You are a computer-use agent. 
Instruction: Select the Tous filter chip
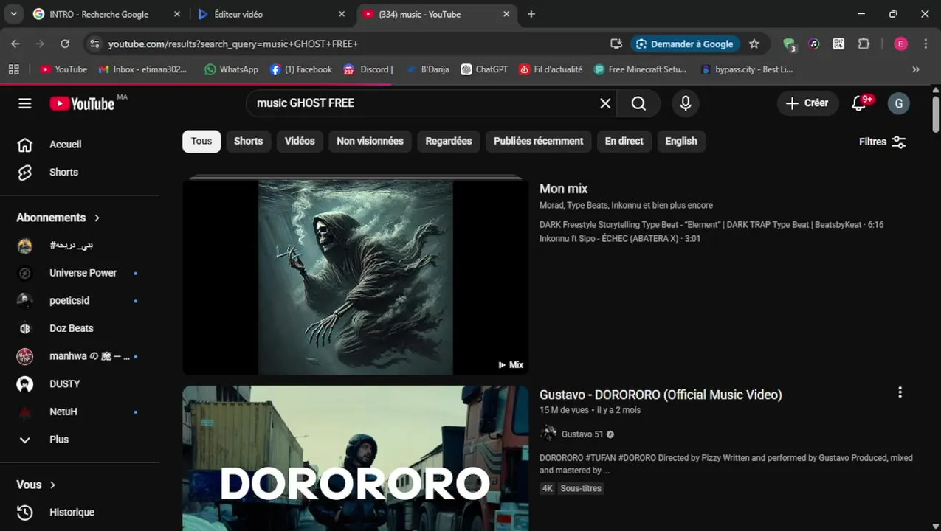click(201, 142)
